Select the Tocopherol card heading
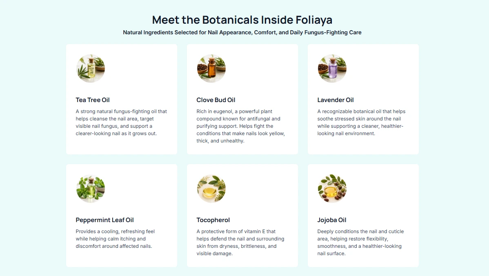489x276 pixels. [x=213, y=220]
